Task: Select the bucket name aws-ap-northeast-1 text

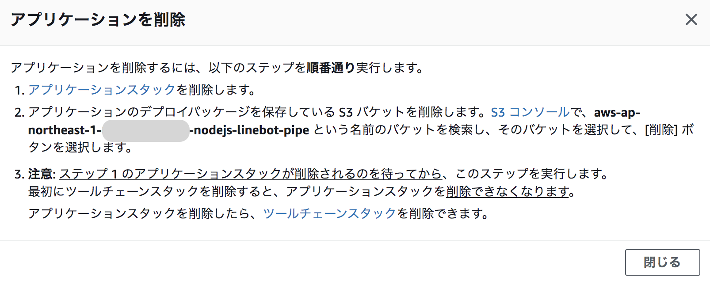Action: click(x=617, y=112)
